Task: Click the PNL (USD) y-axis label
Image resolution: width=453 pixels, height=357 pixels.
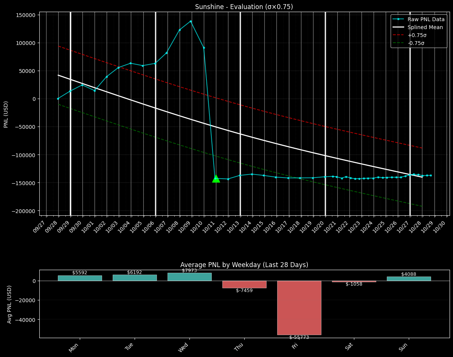Action: coord(6,114)
